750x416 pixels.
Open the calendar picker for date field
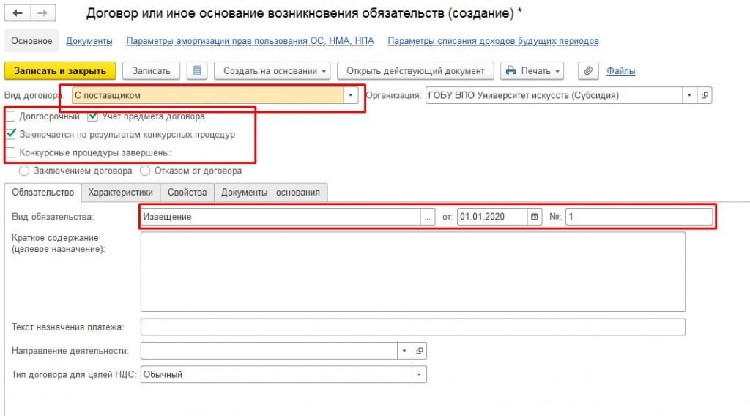(534, 217)
